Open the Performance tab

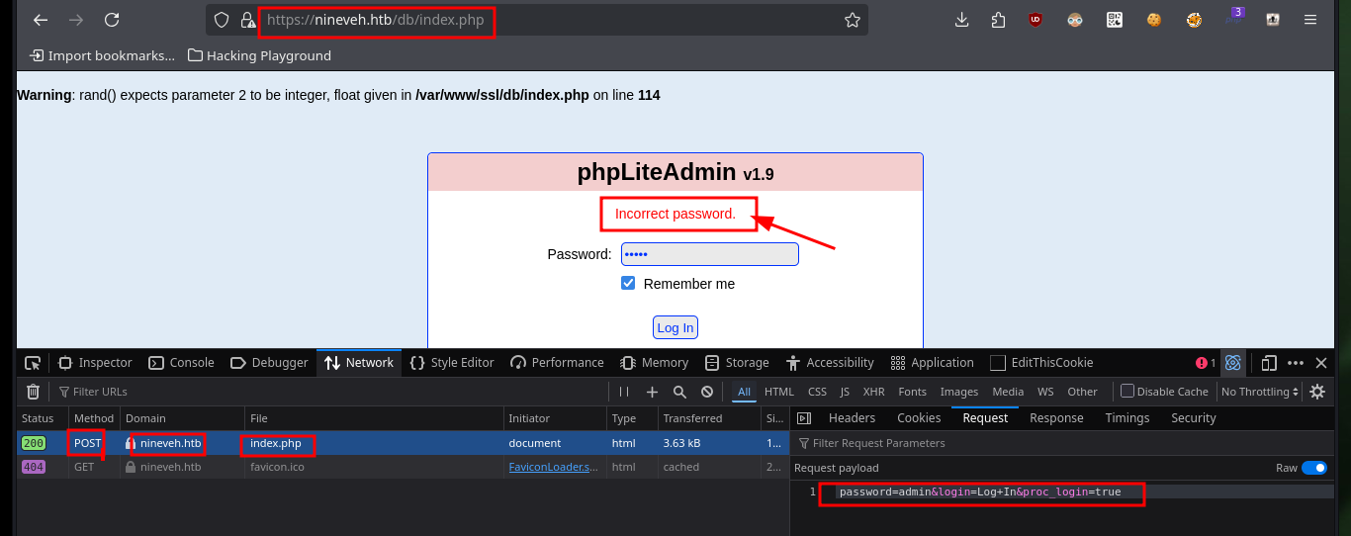[x=557, y=363]
